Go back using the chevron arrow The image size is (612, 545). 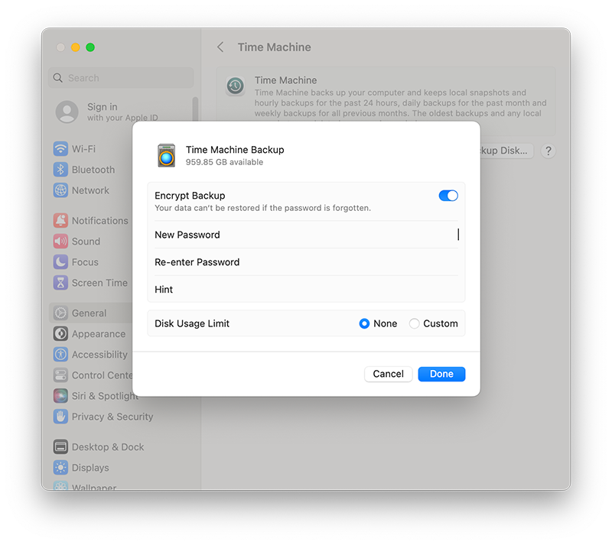tap(220, 47)
